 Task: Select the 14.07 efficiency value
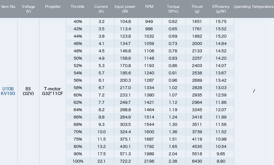pyautogui.click(x=221, y=66)
